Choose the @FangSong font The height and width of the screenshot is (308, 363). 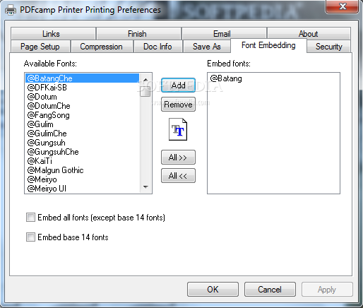coord(83,115)
